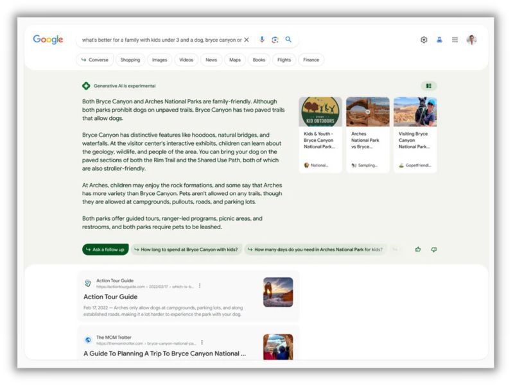This screenshot has height=385, width=513.
Task: Open the account profile avatar
Action: [x=471, y=40]
